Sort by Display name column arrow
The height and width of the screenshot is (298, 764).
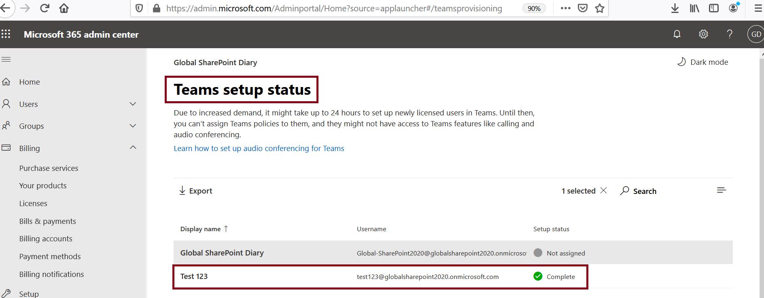(226, 229)
